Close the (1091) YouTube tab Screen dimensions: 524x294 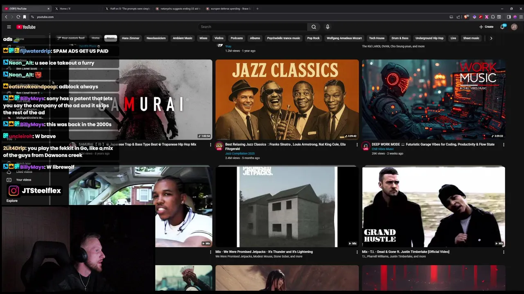(48, 9)
